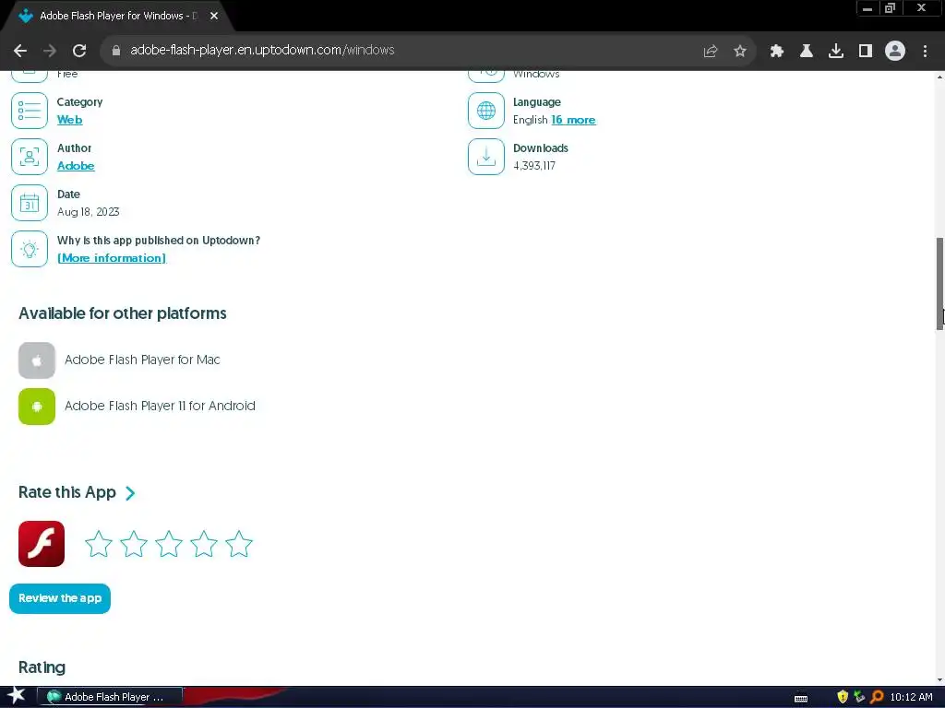The height and width of the screenshot is (708, 945).
Task: Rate the app four stars
Action: (x=204, y=544)
